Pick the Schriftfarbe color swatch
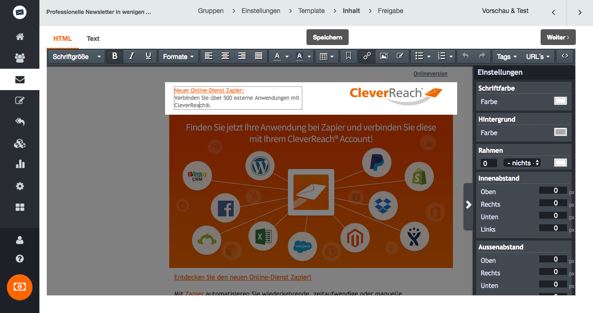Image resolution: width=593 pixels, height=313 pixels. point(561,101)
